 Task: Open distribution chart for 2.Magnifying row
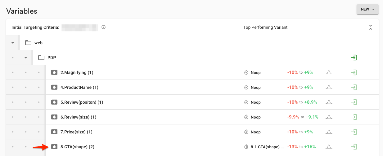tap(329, 72)
